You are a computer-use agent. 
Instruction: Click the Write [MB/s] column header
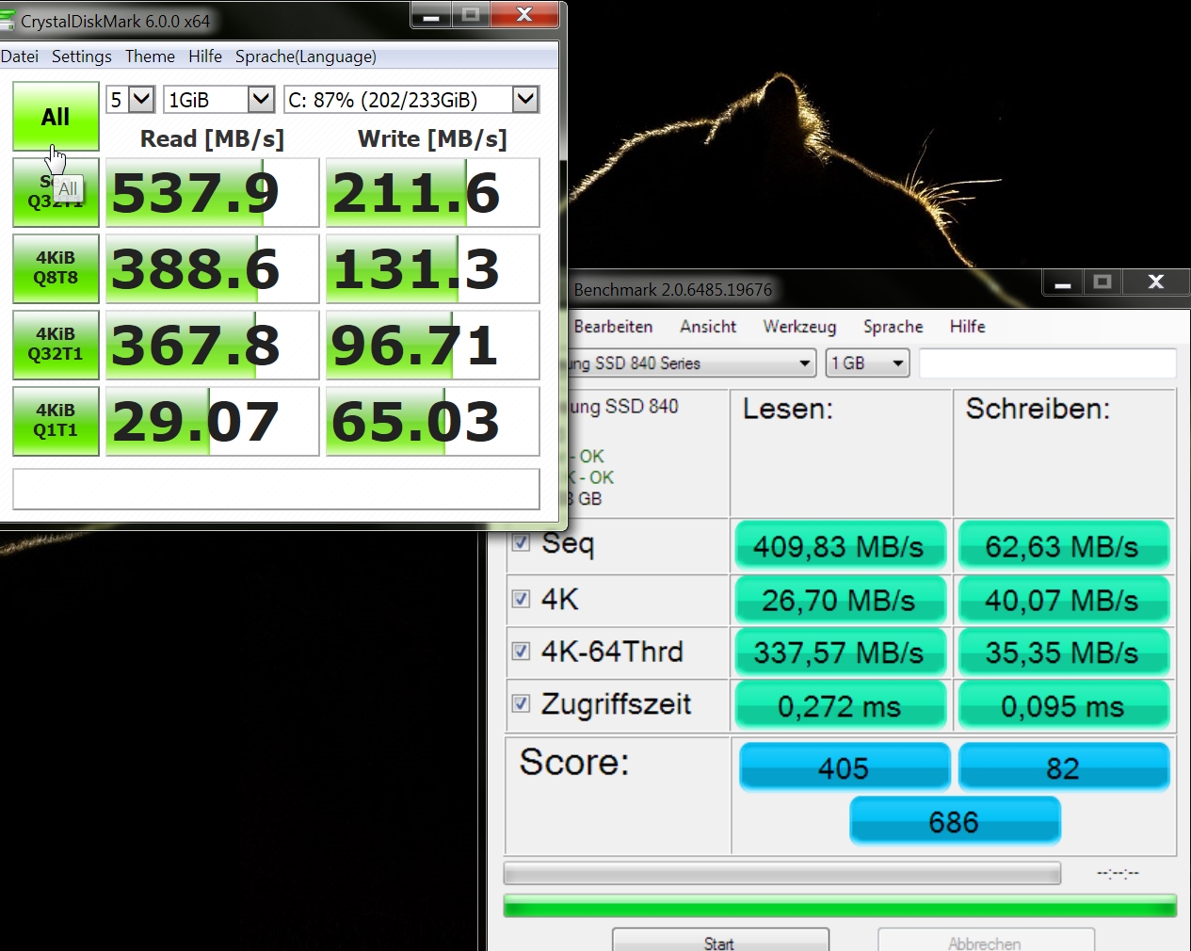pyautogui.click(x=432, y=139)
